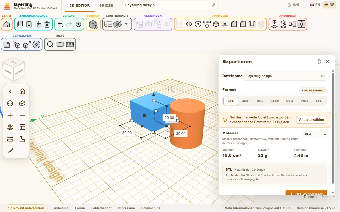The image size is (340, 212).
Task: Undo the last action
Action: 60,24
